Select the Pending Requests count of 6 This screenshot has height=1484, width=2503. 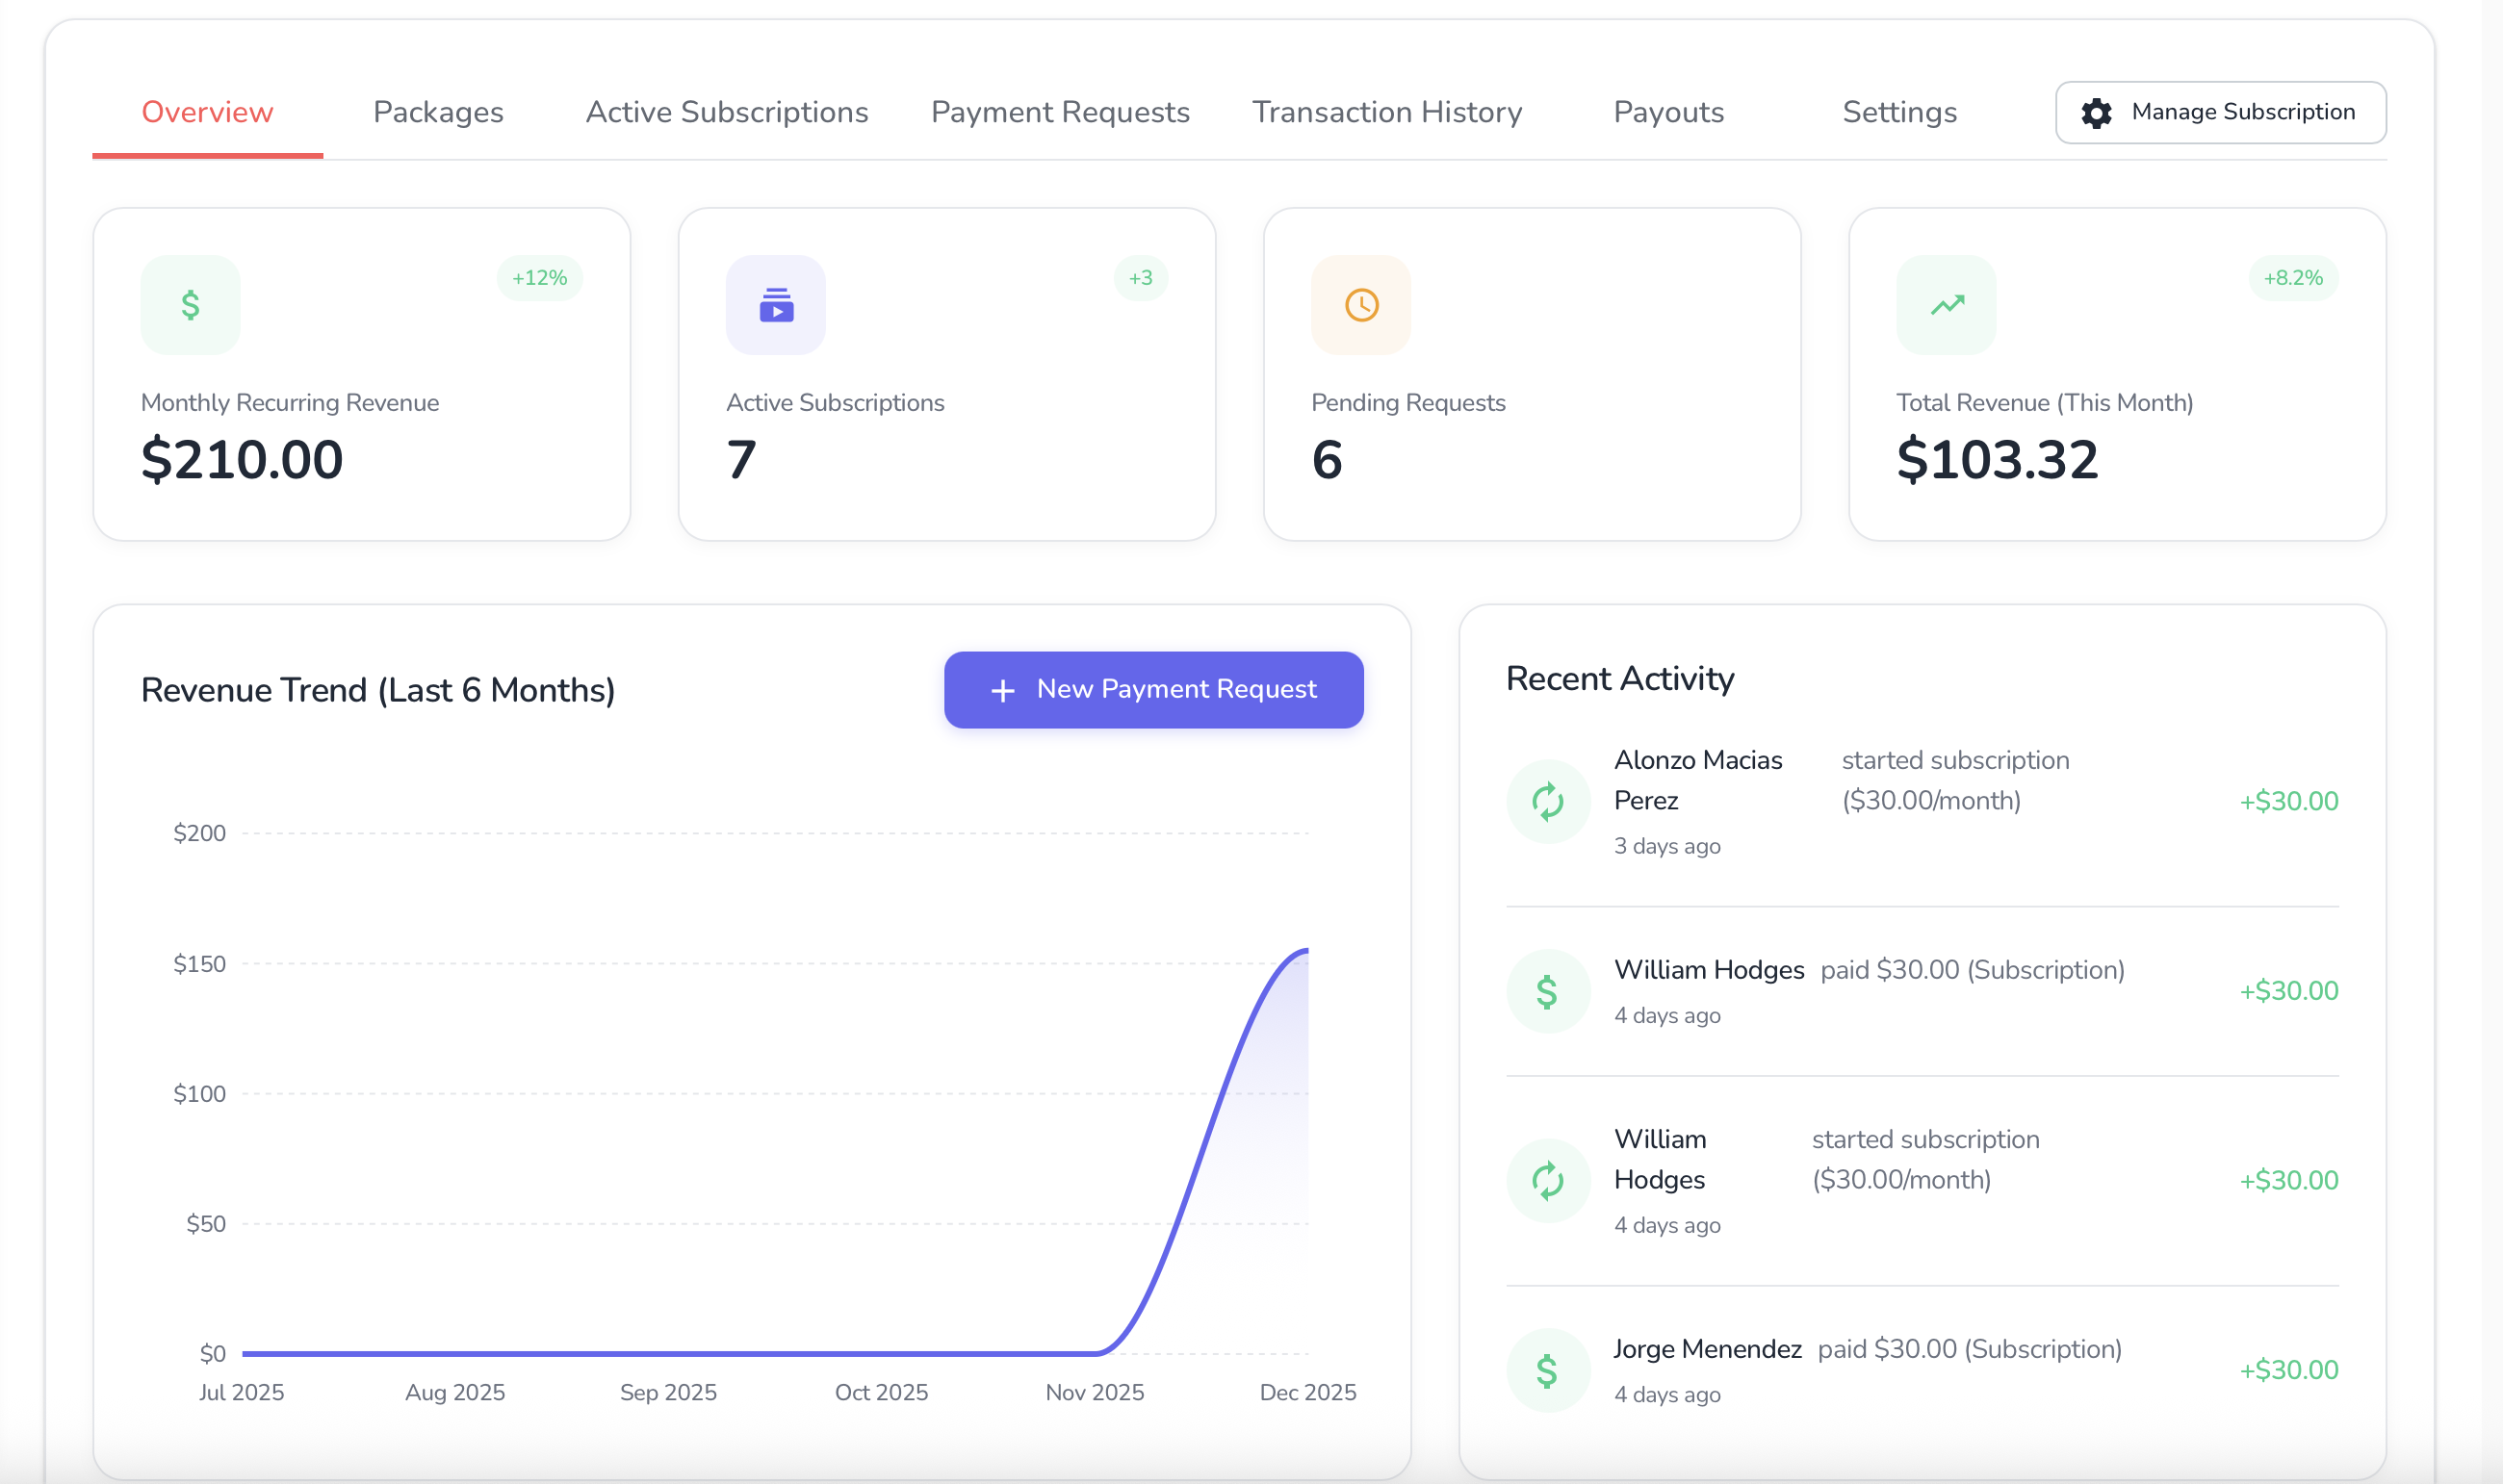(1325, 459)
